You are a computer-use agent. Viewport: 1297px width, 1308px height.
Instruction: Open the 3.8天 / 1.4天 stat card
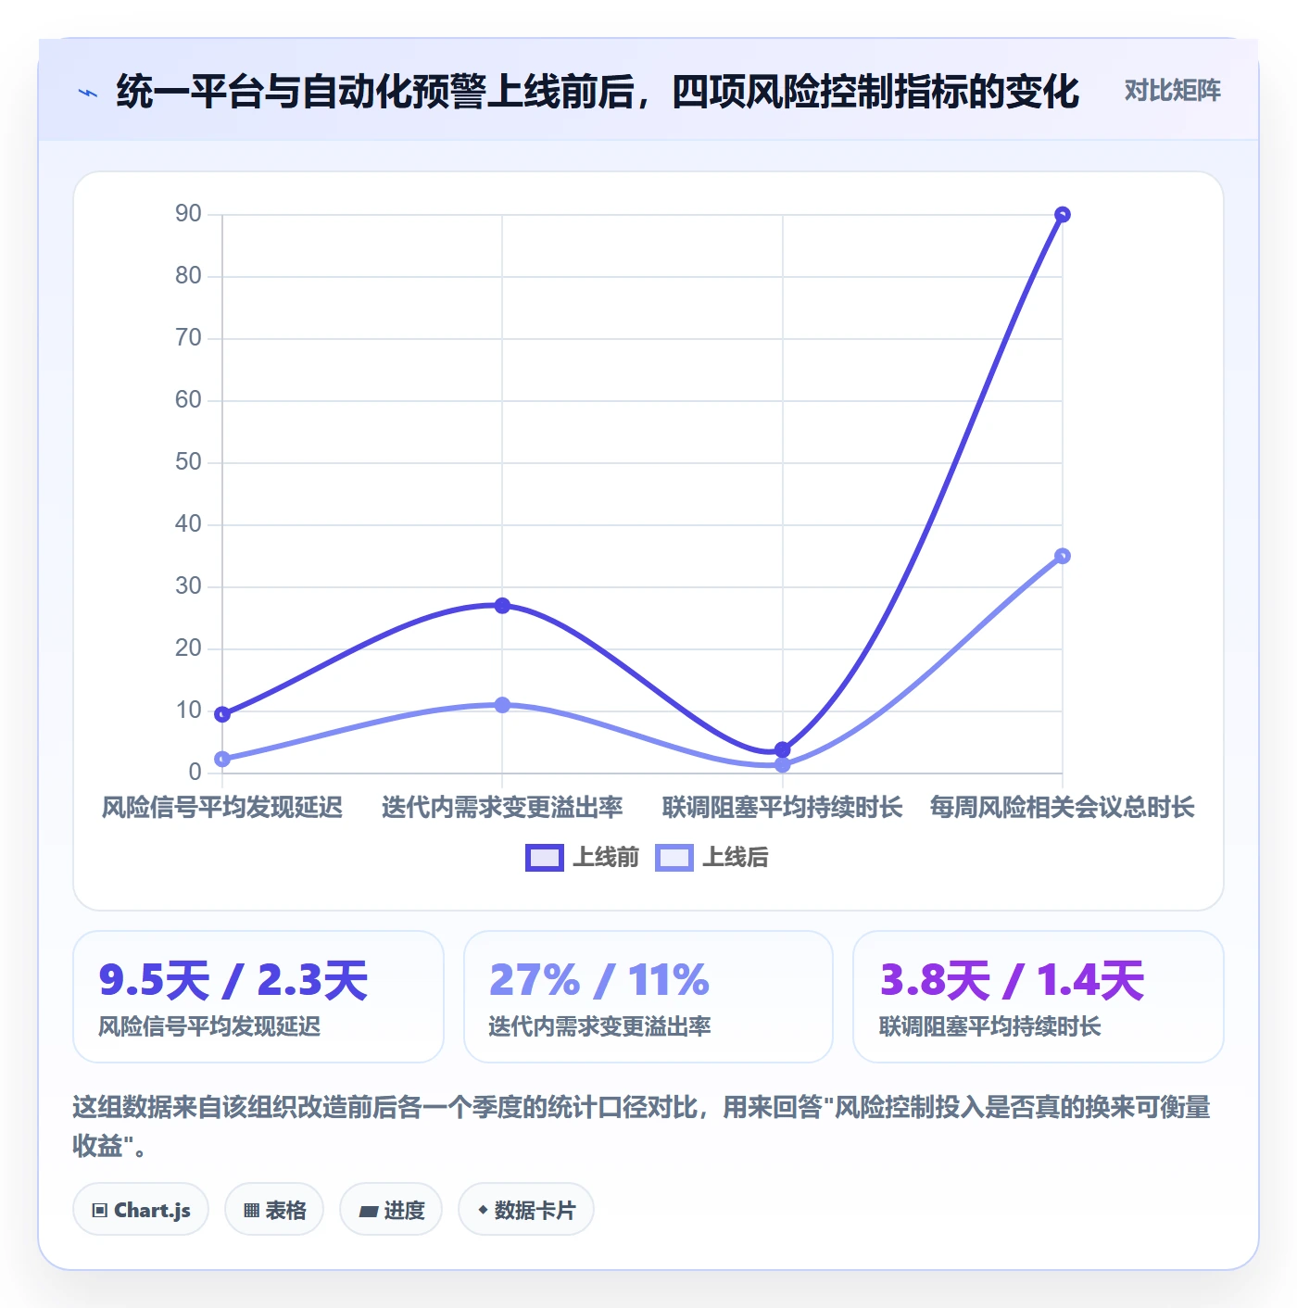(x=1039, y=997)
